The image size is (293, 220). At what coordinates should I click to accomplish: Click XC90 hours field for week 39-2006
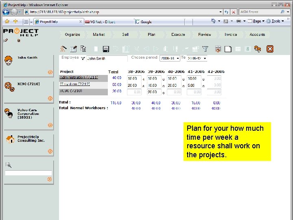click(x=154, y=92)
